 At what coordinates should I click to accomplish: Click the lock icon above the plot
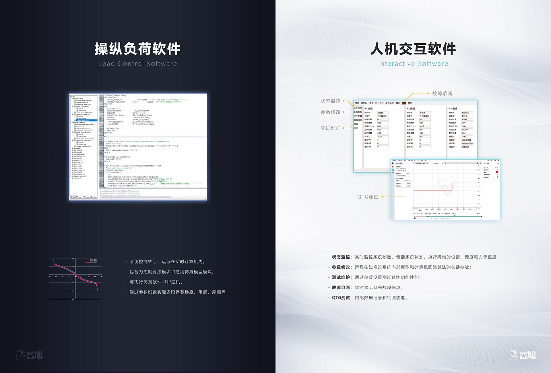pos(478,163)
